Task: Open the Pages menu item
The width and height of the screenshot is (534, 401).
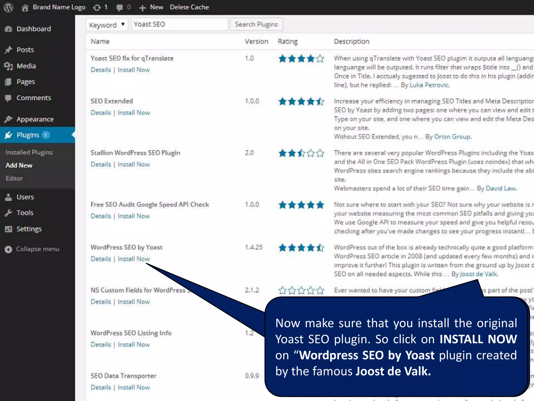Action: point(26,82)
